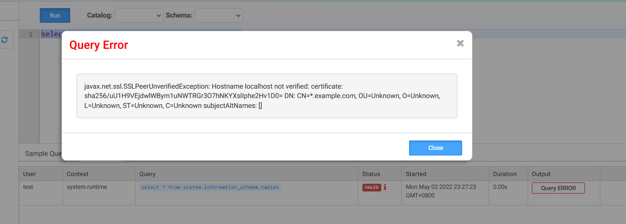This screenshot has width=626, height=224.
Task: Click the Status column header
Action: (371, 174)
